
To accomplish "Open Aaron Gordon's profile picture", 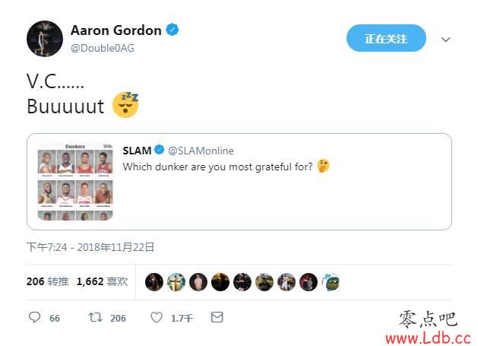I will (45, 39).
